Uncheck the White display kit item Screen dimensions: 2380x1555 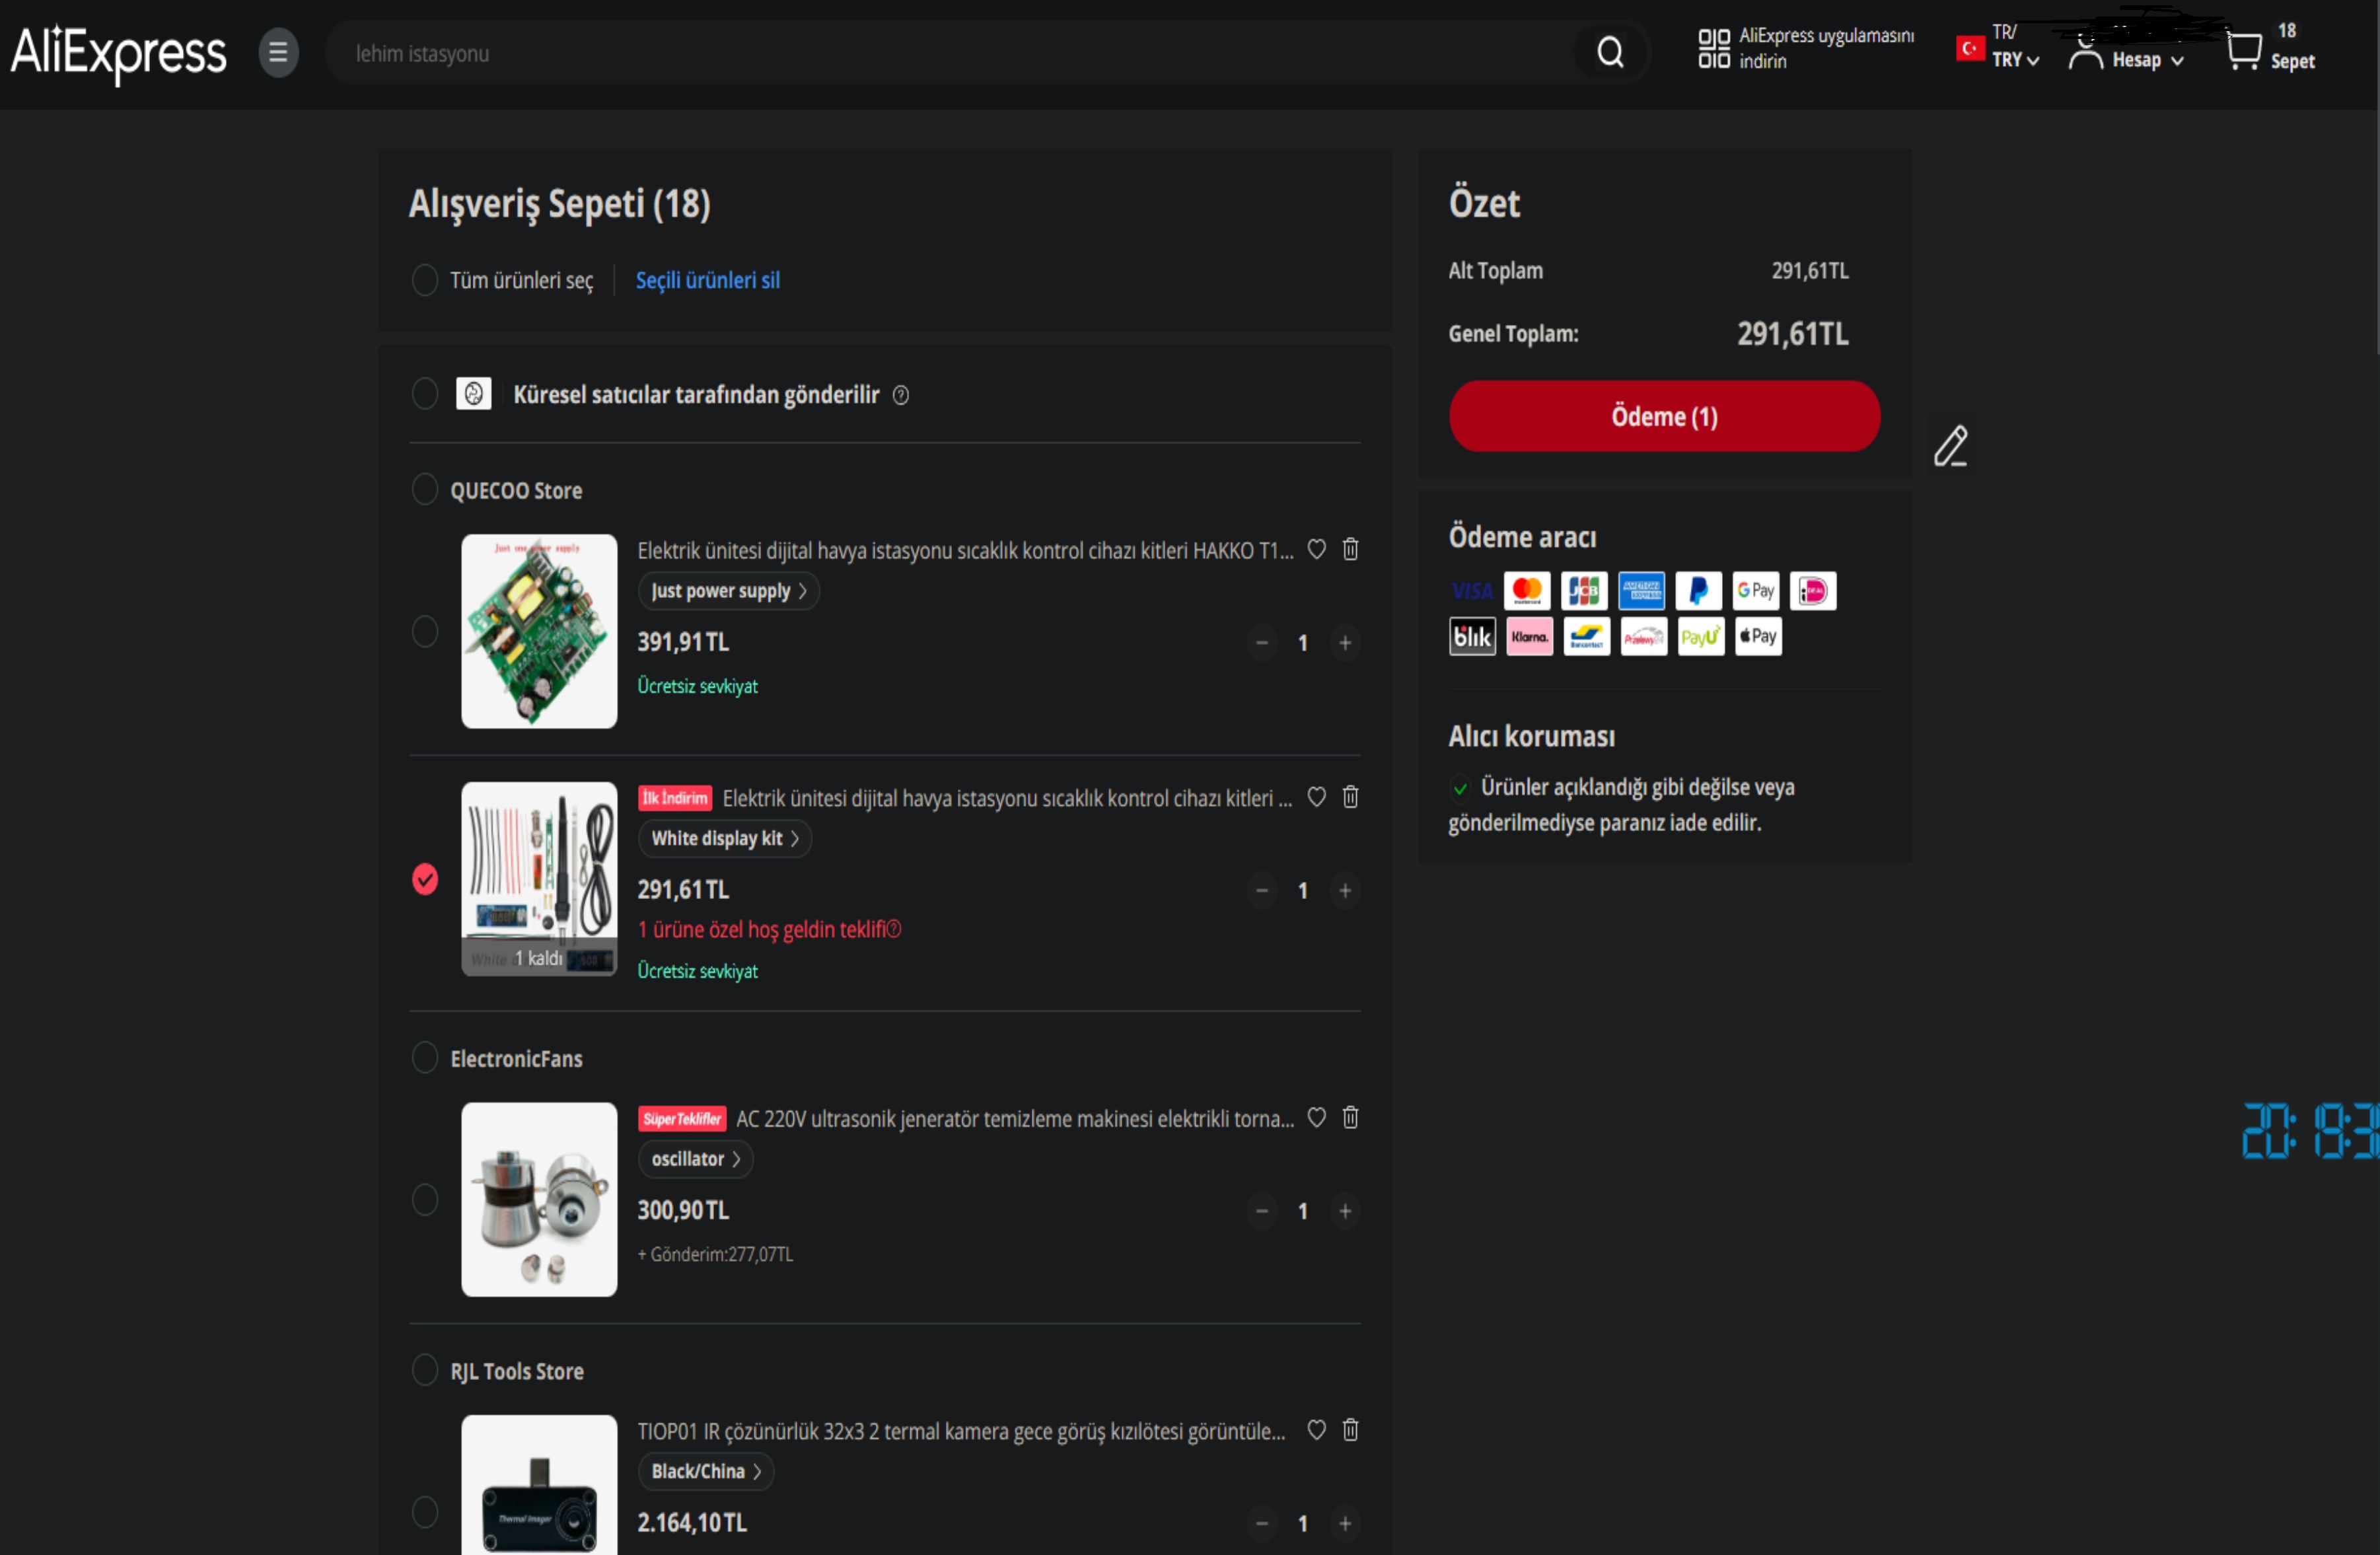point(425,879)
